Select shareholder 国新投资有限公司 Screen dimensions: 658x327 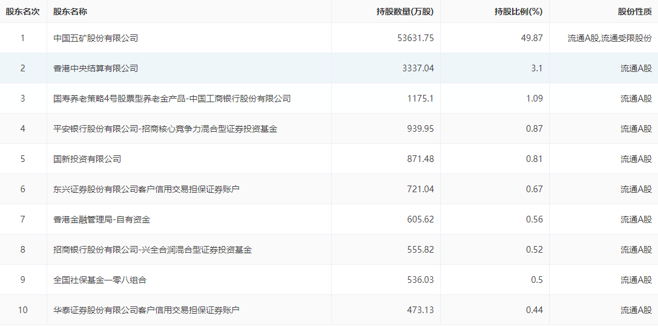coord(87,159)
